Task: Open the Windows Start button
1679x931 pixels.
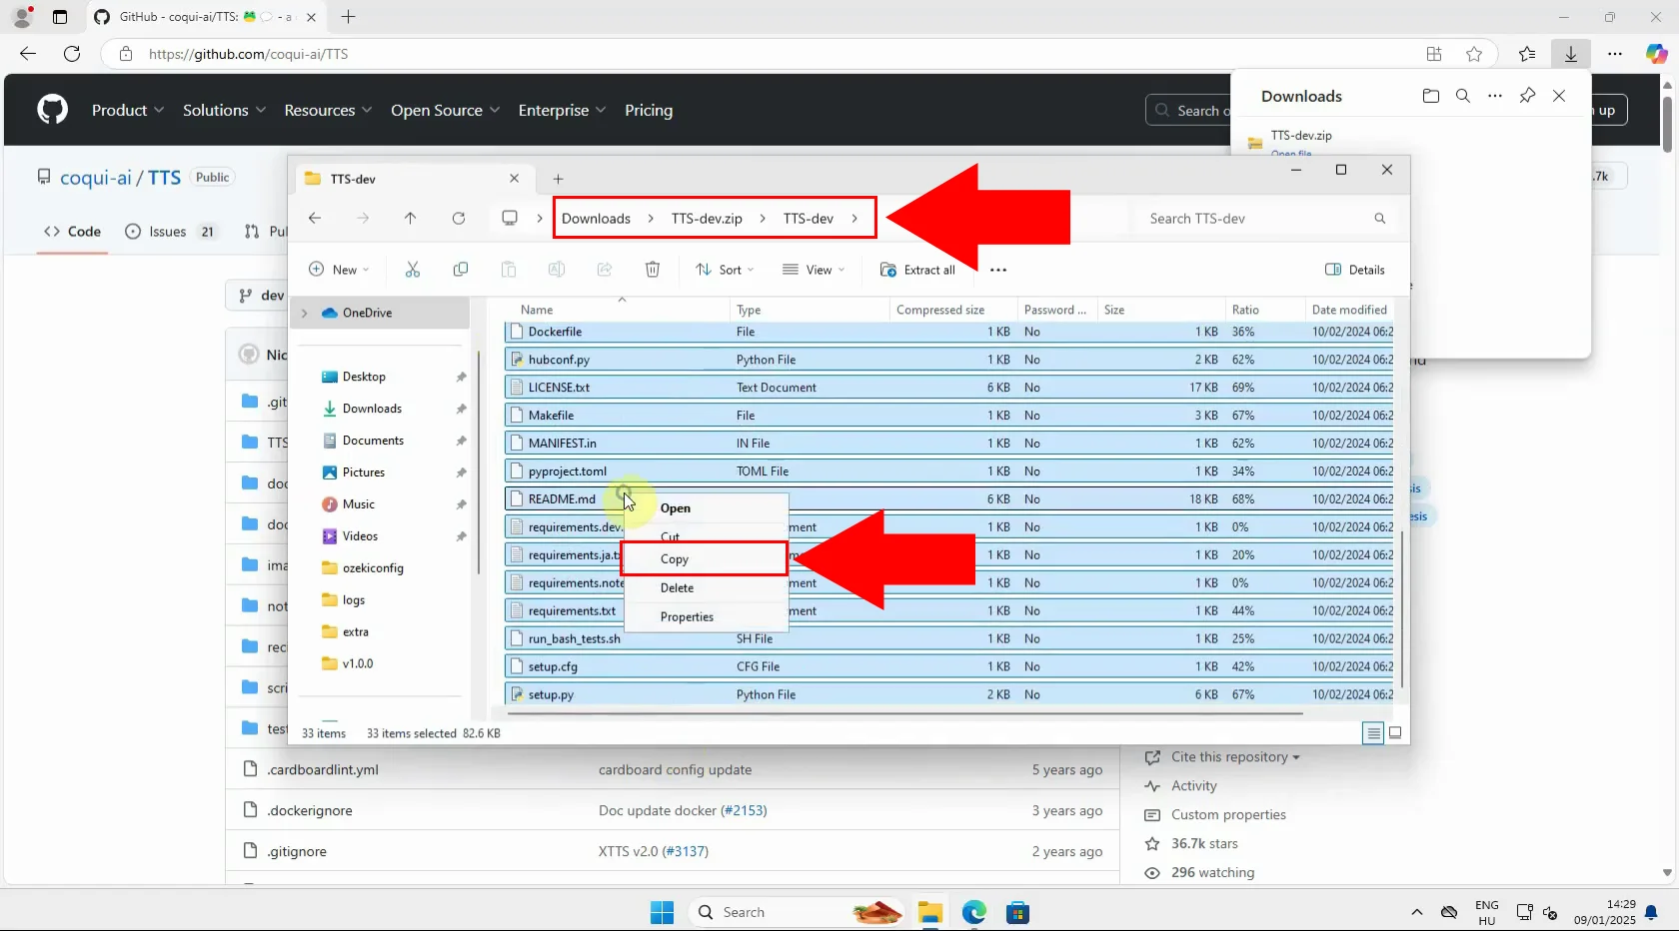Action: tap(662, 912)
